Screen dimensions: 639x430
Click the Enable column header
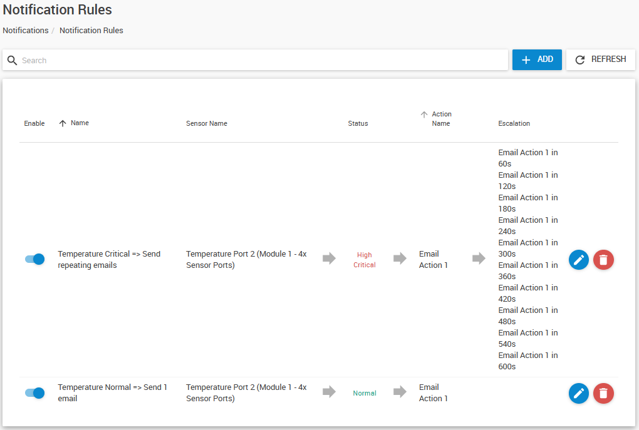click(34, 123)
